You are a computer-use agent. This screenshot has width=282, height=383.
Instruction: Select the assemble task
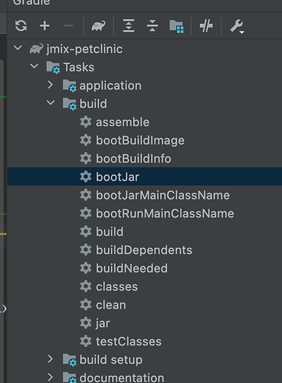pyautogui.click(x=145, y=122)
